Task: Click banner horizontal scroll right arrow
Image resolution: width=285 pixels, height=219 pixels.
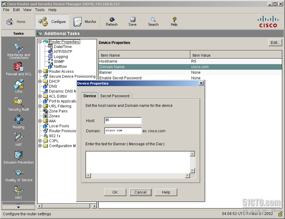Action: pos(188,176)
